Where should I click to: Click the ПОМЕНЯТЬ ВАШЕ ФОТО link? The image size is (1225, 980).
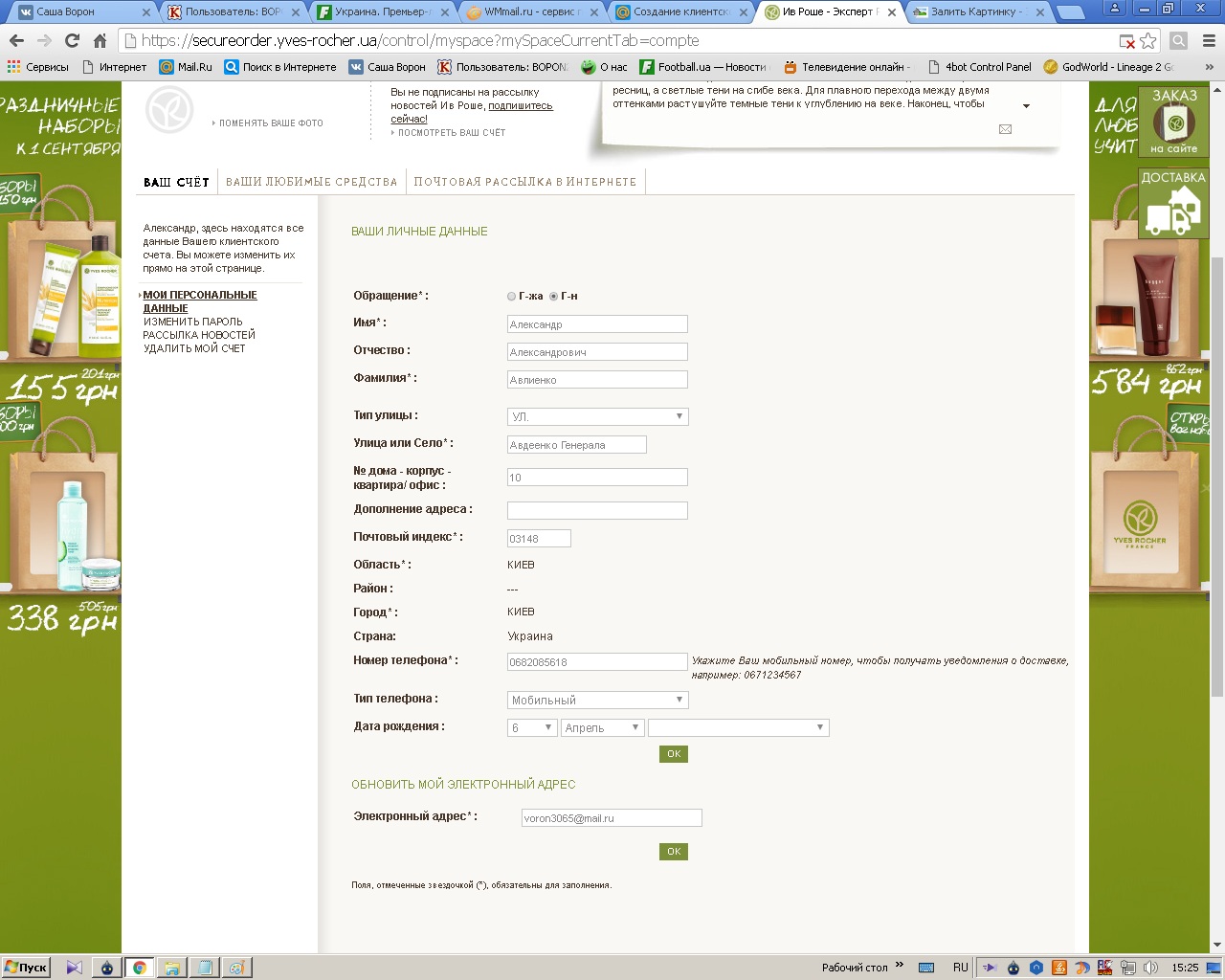point(271,123)
